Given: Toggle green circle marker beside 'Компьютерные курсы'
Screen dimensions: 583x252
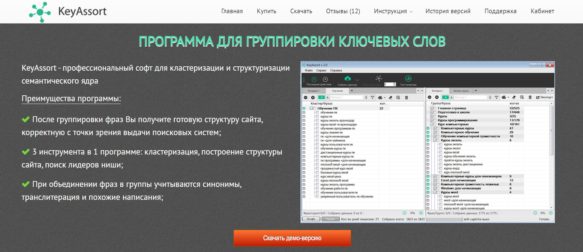Looking at the screenshot, I should (x=428, y=128).
